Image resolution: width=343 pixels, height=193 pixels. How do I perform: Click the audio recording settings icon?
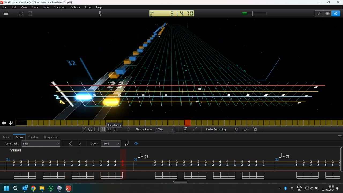[255, 129]
